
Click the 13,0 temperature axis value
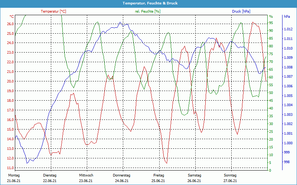coord(10,149)
